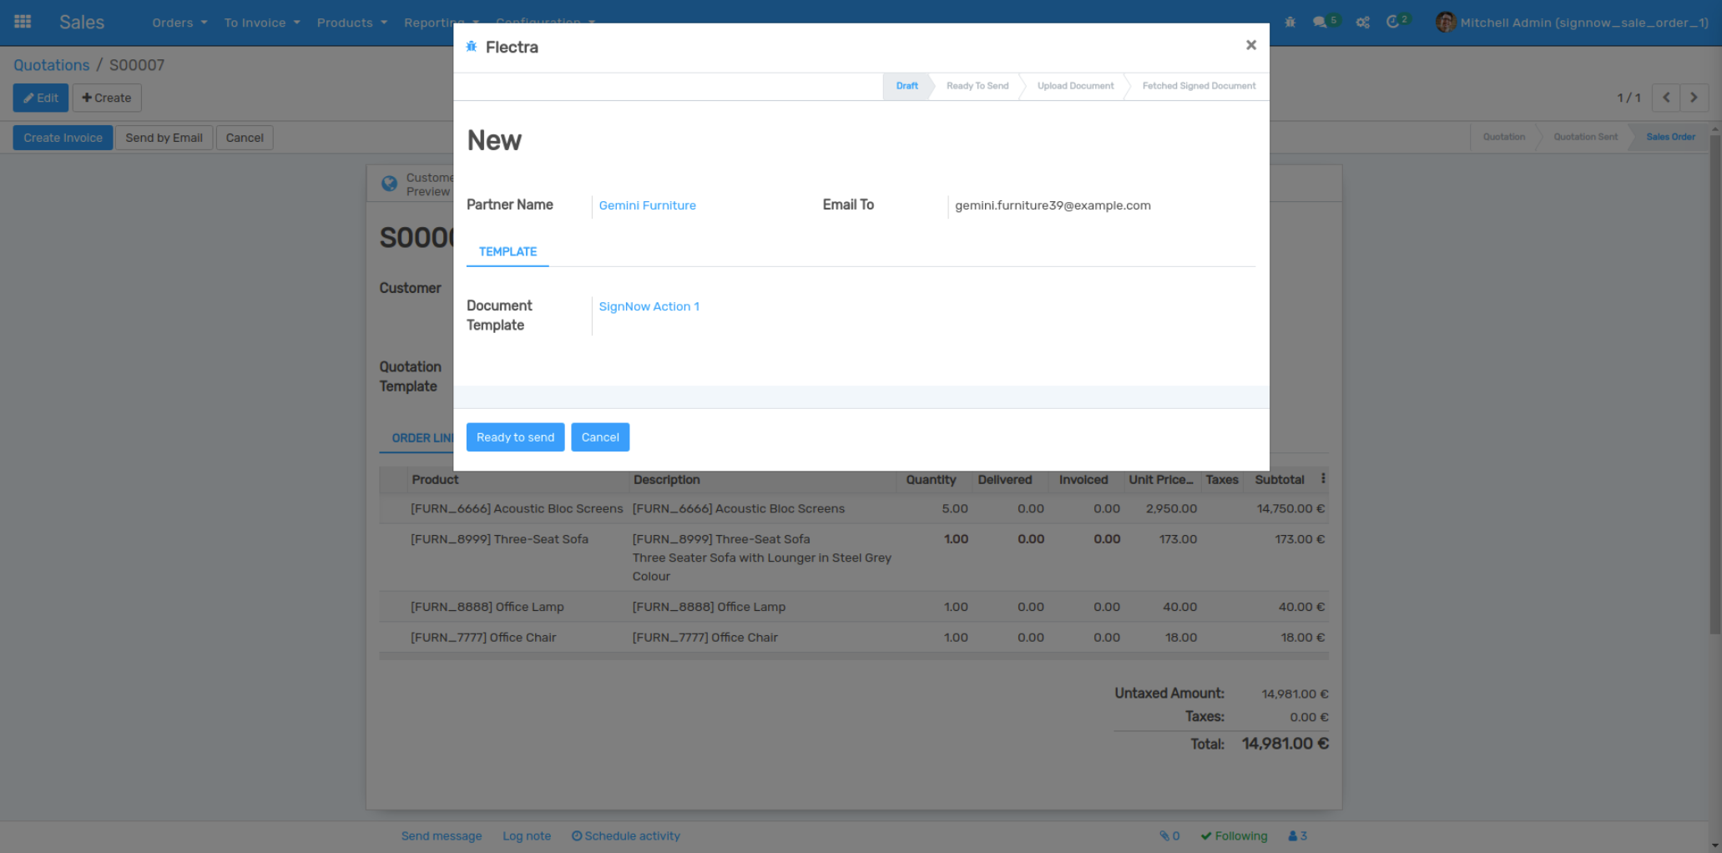Go to next record arrow

pyautogui.click(x=1694, y=98)
